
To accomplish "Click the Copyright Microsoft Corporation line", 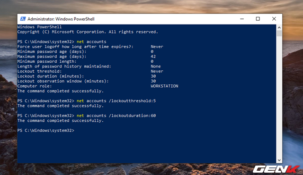I will pyautogui.click(x=88, y=32).
